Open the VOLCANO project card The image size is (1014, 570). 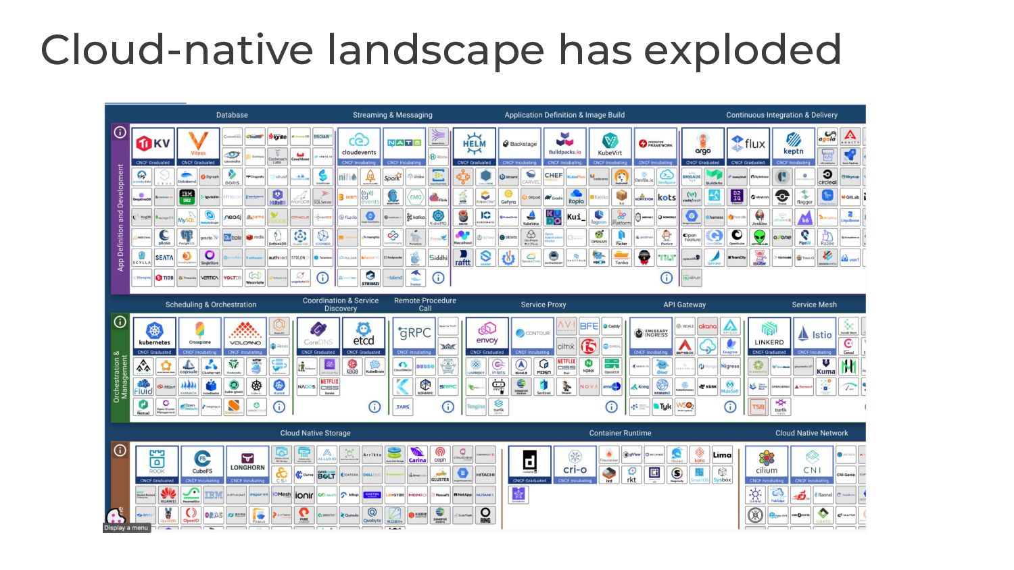[245, 336]
